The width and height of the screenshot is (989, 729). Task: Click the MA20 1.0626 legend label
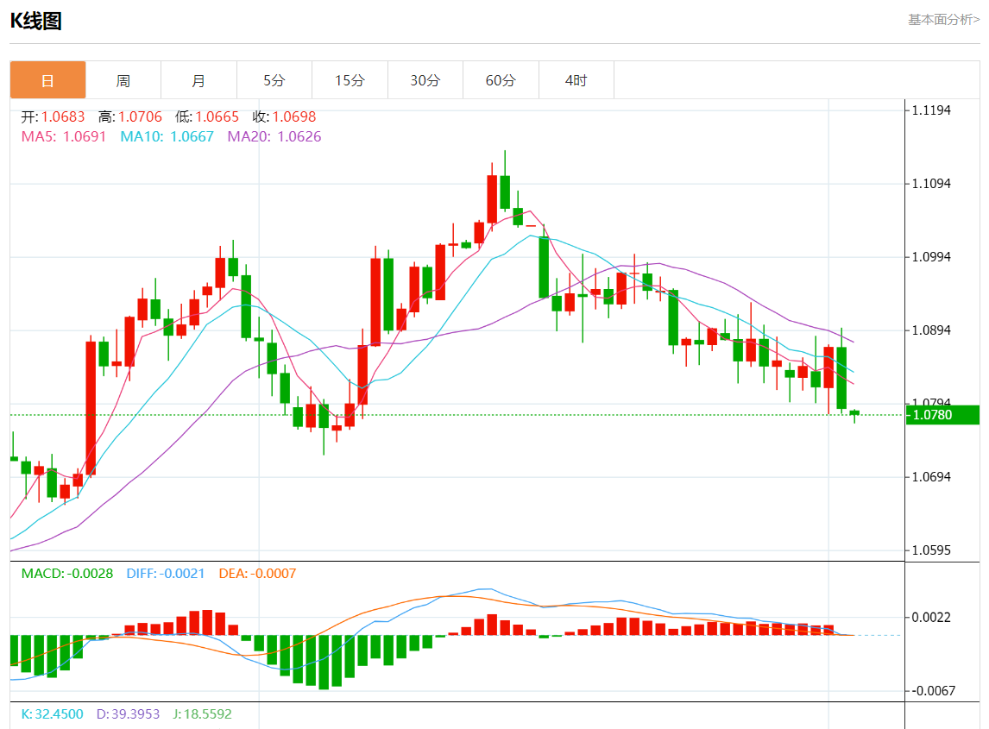pos(274,136)
